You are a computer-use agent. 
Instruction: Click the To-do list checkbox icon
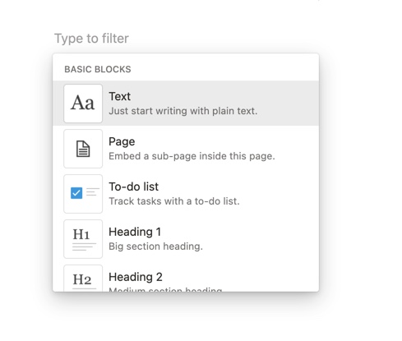(x=83, y=194)
